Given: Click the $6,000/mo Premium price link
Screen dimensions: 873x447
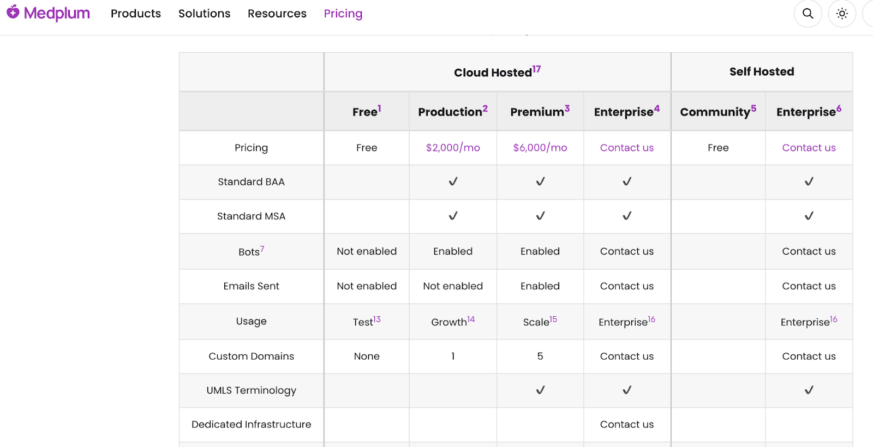Looking at the screenshot, I should 540,148.
